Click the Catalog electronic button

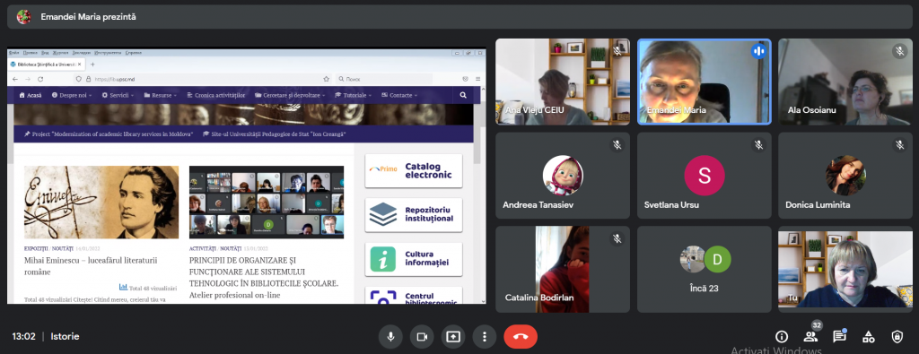[413, 170]
